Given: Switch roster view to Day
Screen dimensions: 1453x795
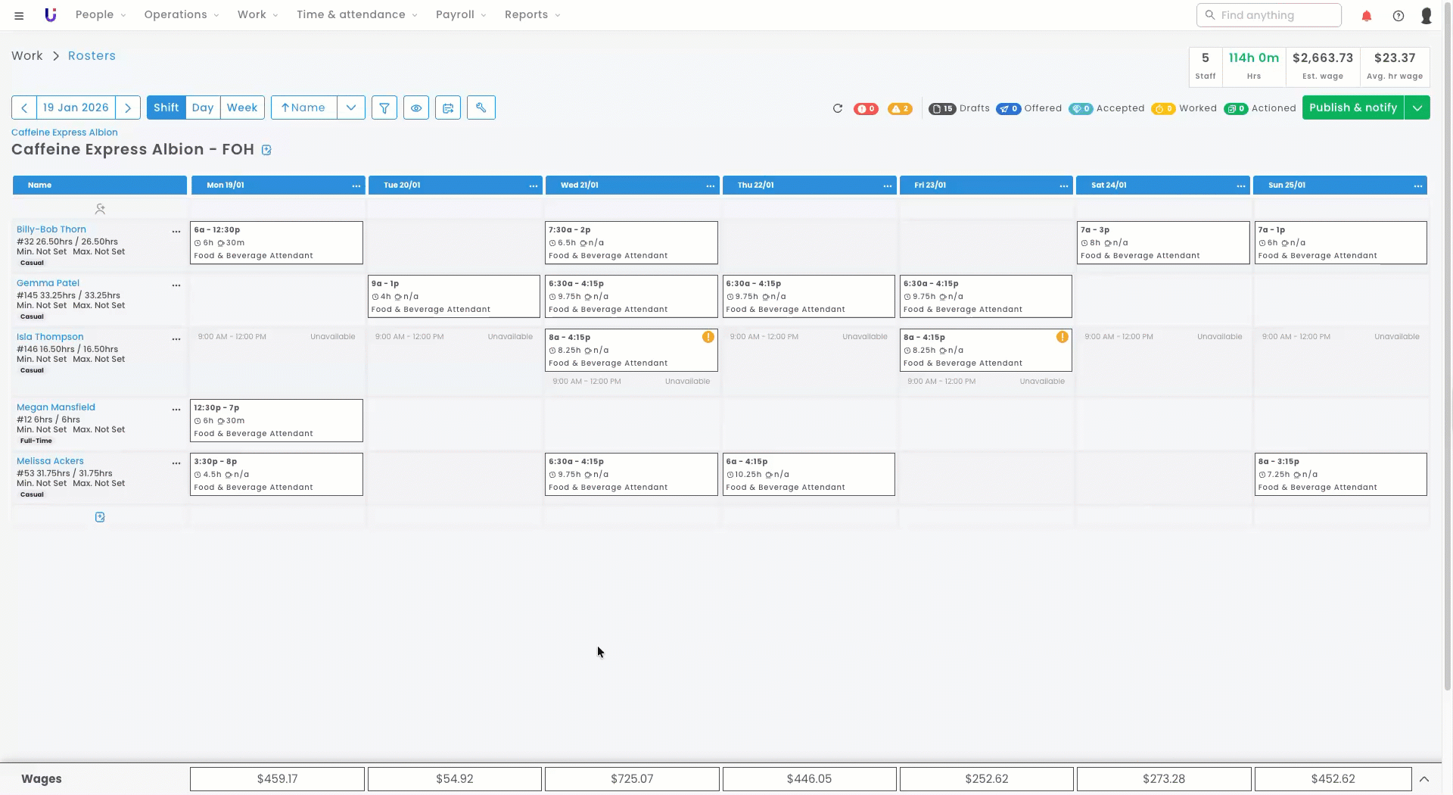Looking at the screenshot, I should (203, 108).
